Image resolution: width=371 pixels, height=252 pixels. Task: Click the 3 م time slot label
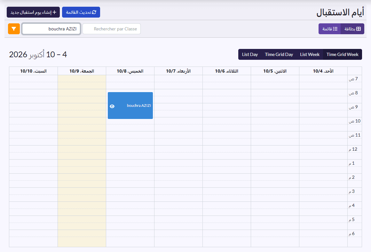pos(352,192)
